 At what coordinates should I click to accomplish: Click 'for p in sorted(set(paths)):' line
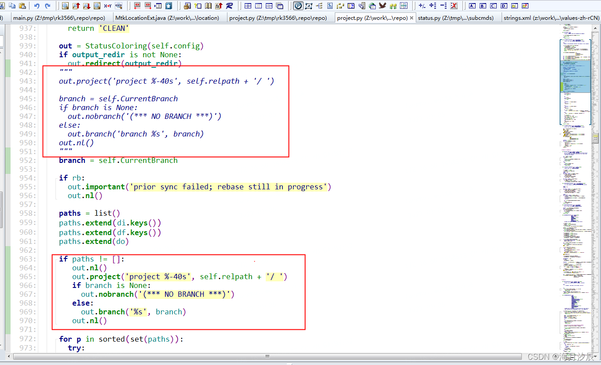[121, 339]
